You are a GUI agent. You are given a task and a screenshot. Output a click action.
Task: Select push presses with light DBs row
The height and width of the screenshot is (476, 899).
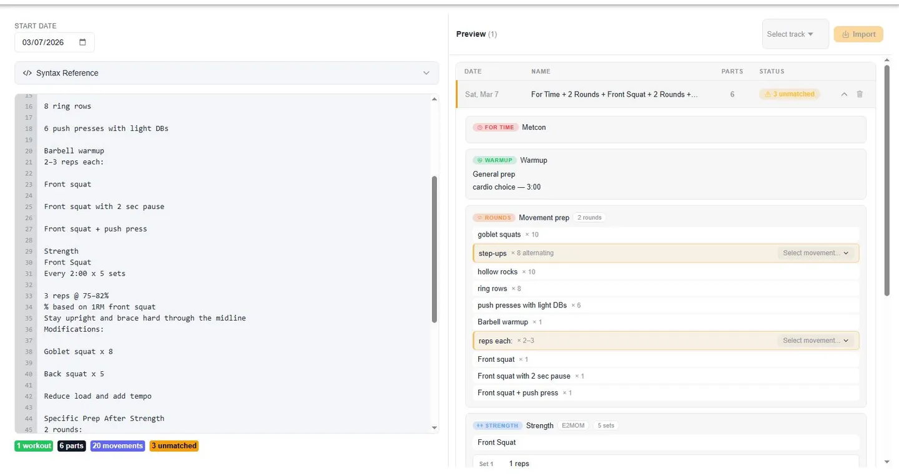click(x=666, y=306)
